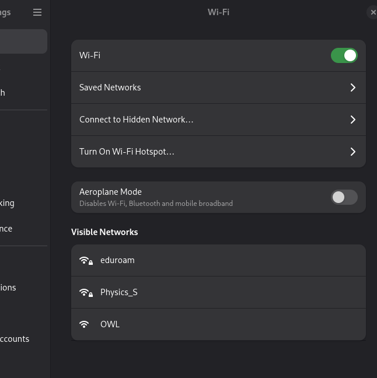Click the Physics_S secured Wi-Fi signal icon
This screenshot has height=378, width=377.
coord(86,293)
